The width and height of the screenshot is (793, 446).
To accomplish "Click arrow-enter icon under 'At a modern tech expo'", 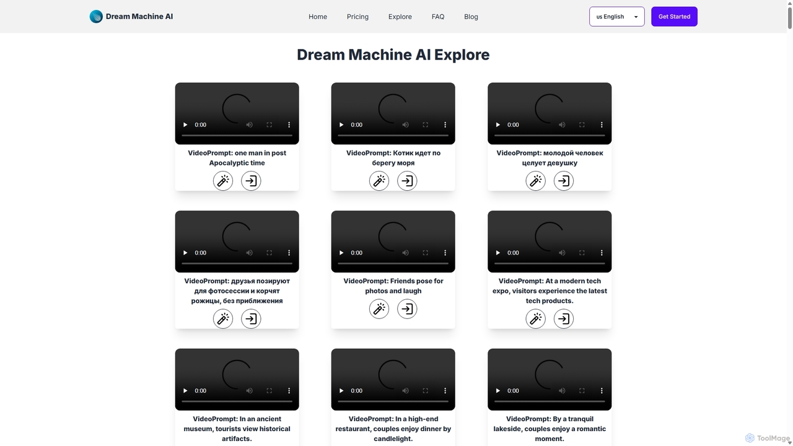I will (x=564, y=319).
